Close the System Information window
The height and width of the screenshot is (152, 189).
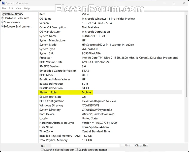[x=184, y=3]
